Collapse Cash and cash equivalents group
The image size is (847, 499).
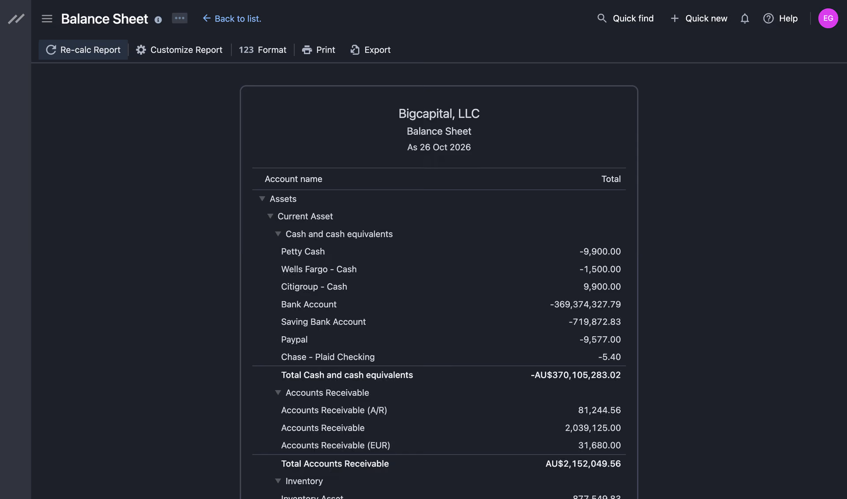point(278,234)
